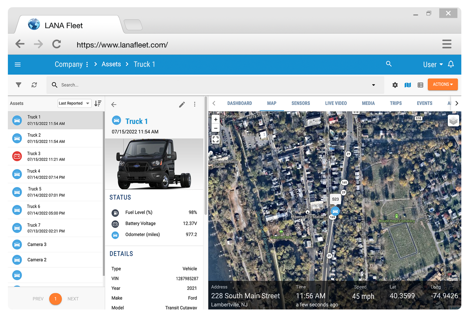Click the asset search input field

click(x=214, y=85)
